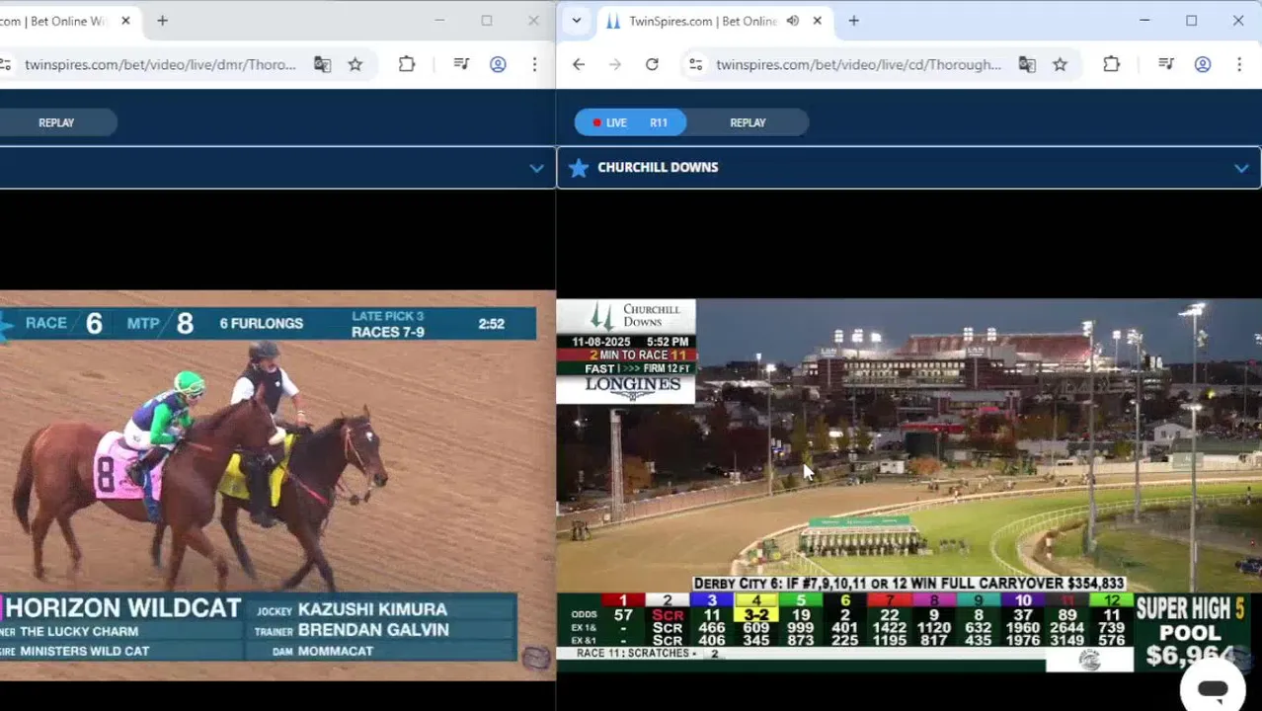Click the CHURCHILL DOWNS track name
1262x711 pixels.
[658, 167]
